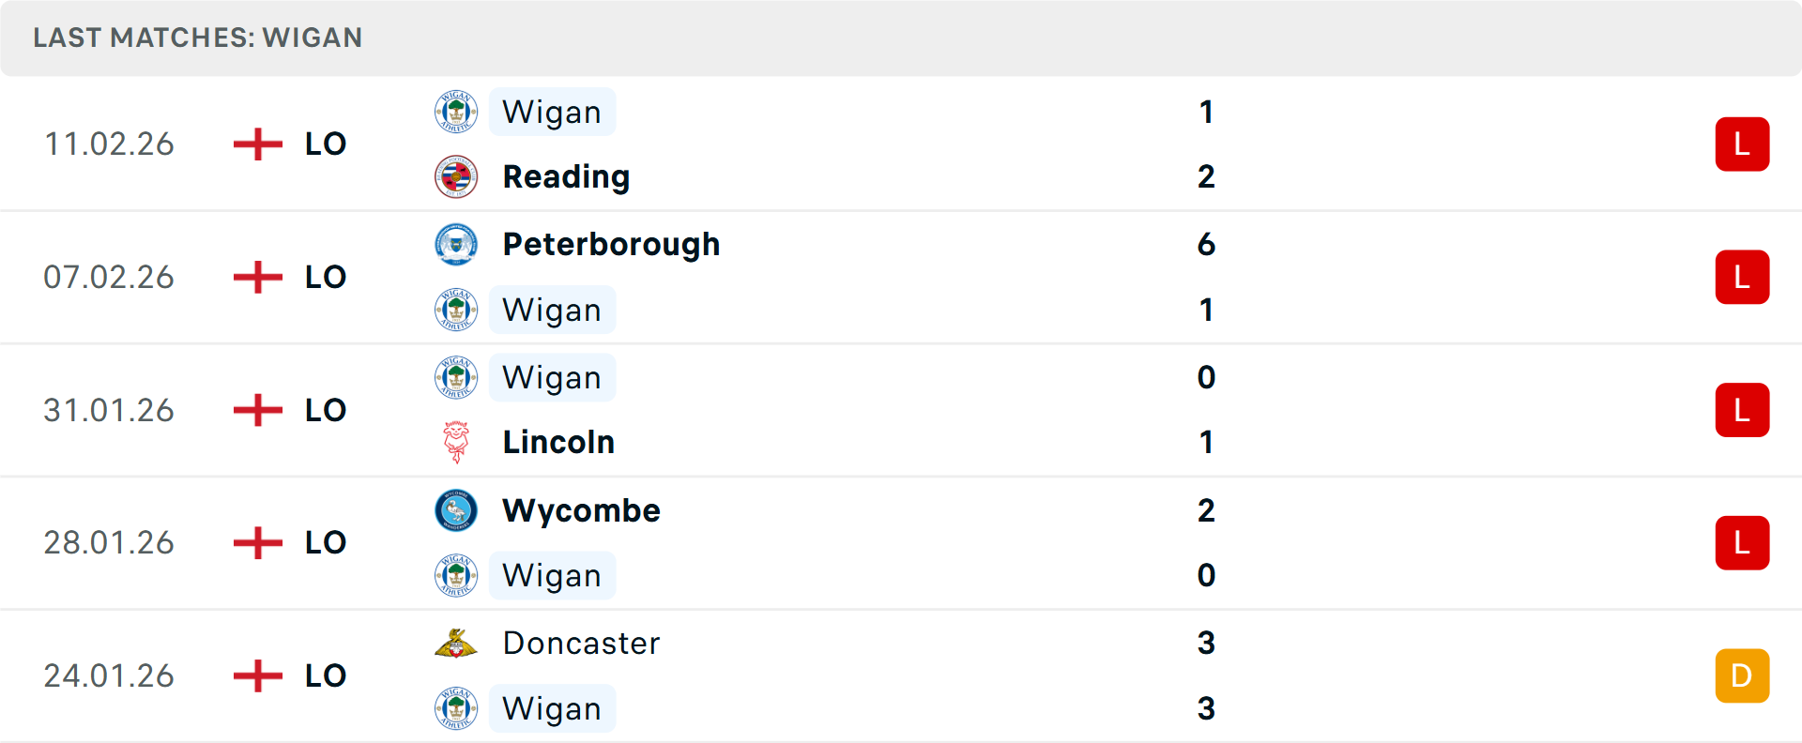Click the Reading team name
This screenshot has width=1802, height=743.
click(x=566, y=175)
